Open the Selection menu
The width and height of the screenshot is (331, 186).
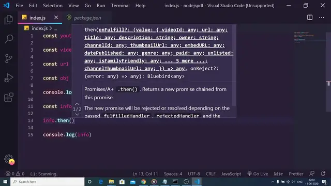(x=53, y=6)
